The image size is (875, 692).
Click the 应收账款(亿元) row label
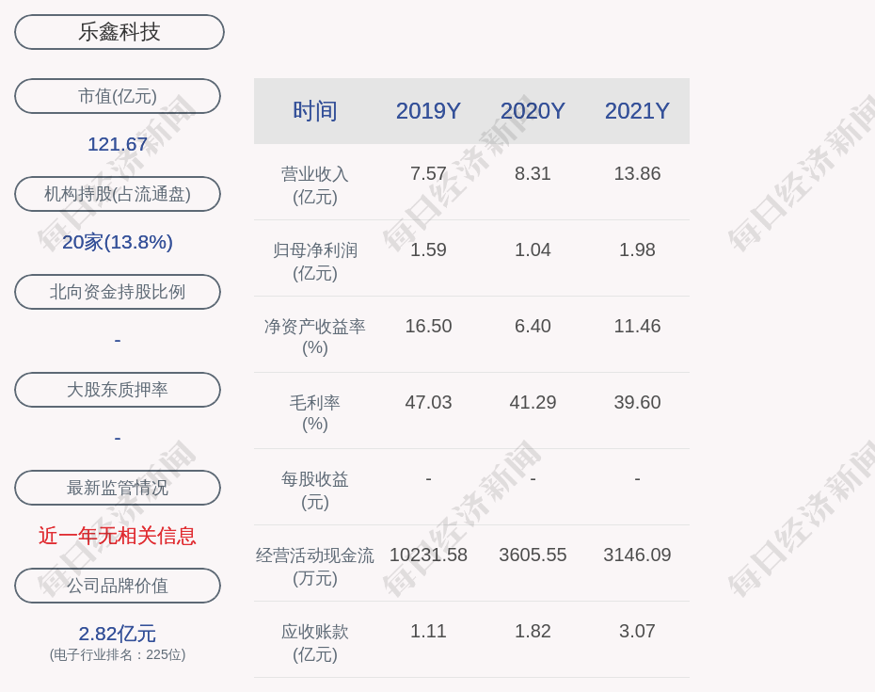[315, 643]
